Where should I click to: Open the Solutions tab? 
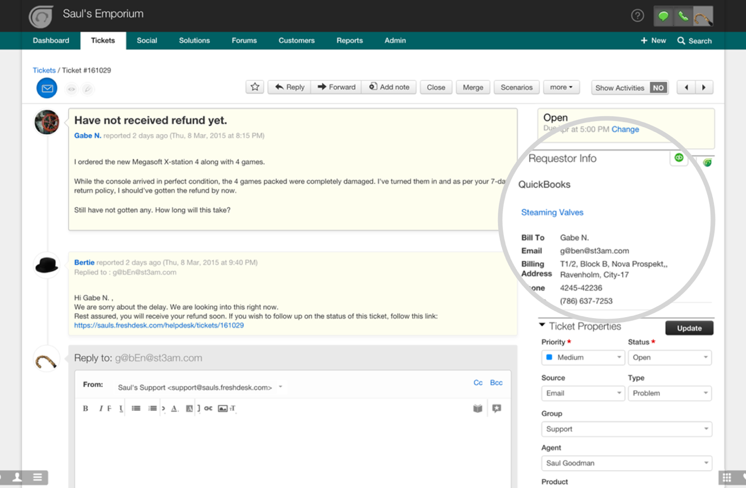click(x=195, y=41)
